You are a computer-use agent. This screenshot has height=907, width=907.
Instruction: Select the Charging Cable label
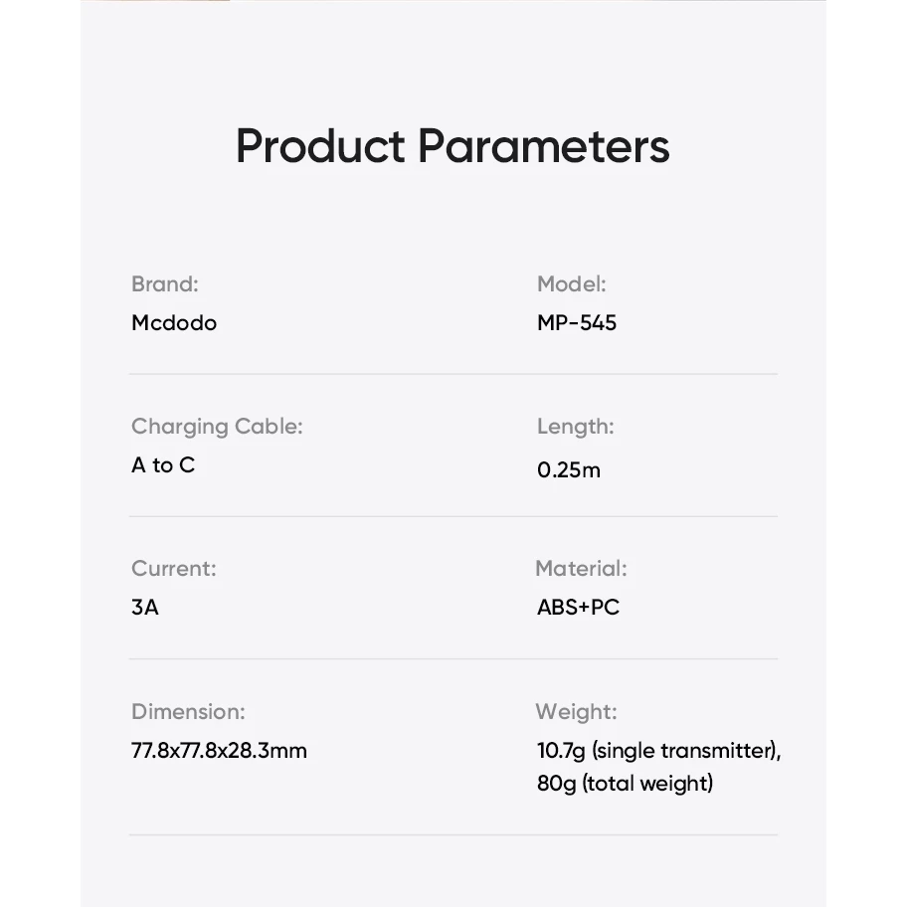(217, 427)
